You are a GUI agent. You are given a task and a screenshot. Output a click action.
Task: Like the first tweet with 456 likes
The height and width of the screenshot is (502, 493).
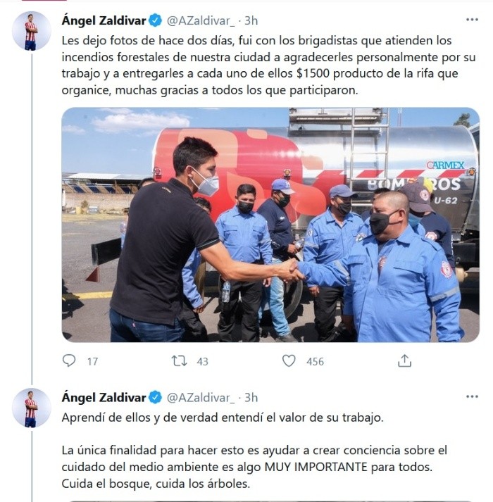click(289, 360)
